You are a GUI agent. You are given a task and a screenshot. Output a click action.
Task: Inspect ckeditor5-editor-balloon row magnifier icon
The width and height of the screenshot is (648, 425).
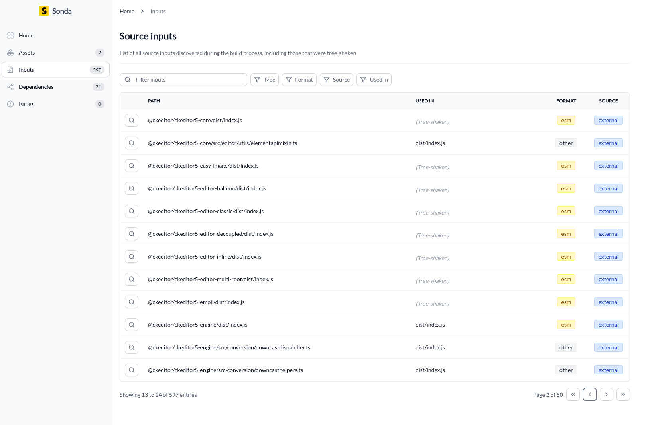[x=132, y=188]
